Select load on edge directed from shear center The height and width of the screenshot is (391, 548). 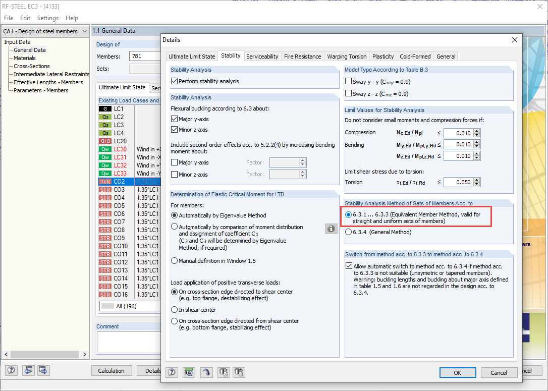coord(175,321)
